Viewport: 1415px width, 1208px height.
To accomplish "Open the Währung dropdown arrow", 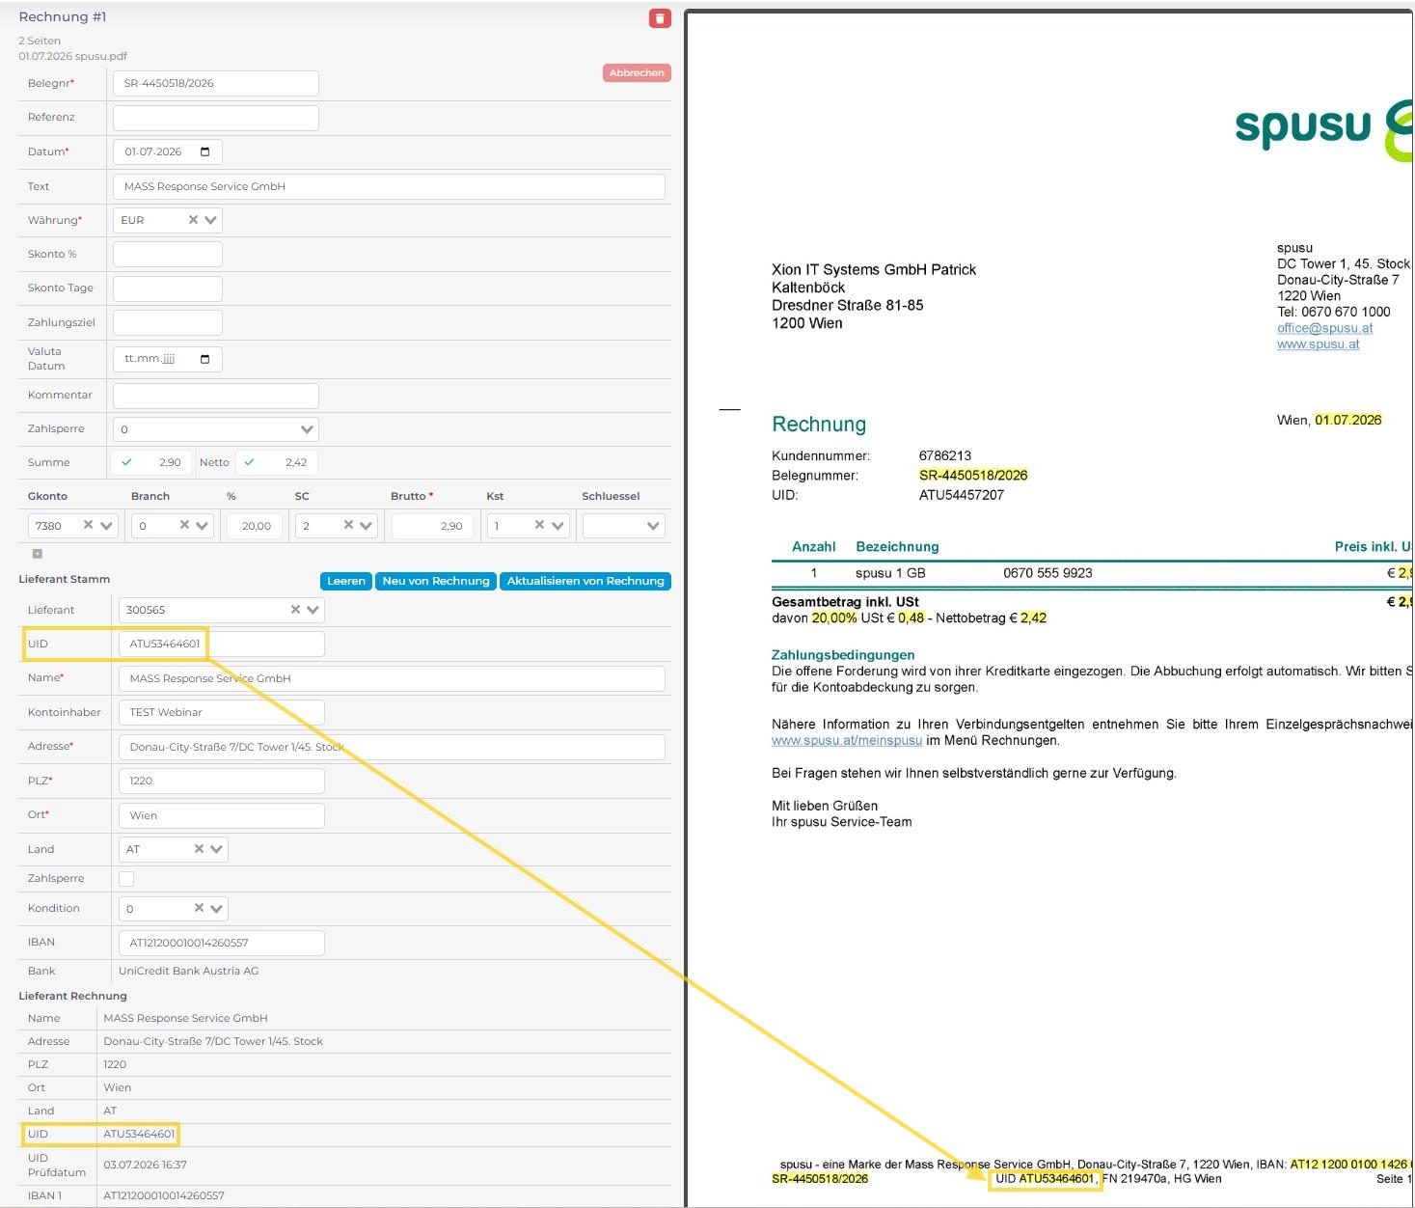I will click(210, 220).
